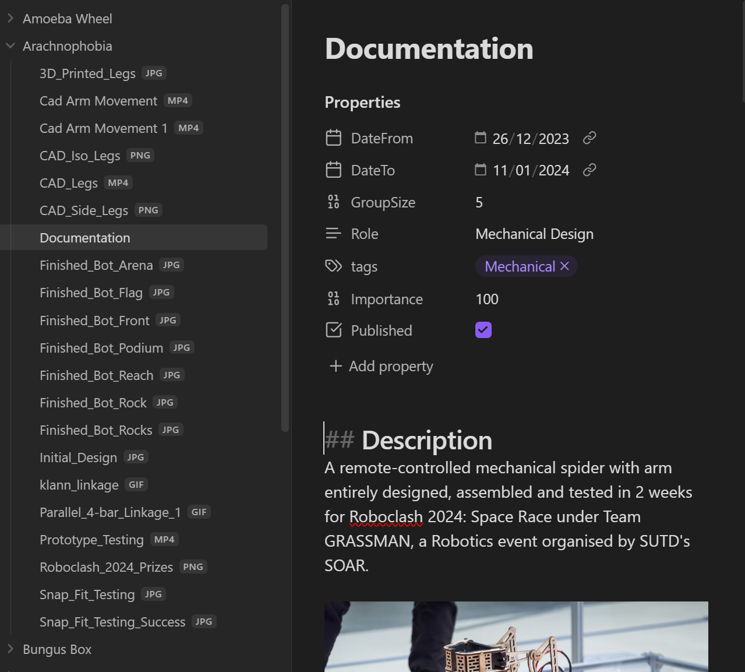Screen dimensions: 745x672
Task: Click the Published checkbox type icon
Action: pyautogui.click(x=334, y=330)
